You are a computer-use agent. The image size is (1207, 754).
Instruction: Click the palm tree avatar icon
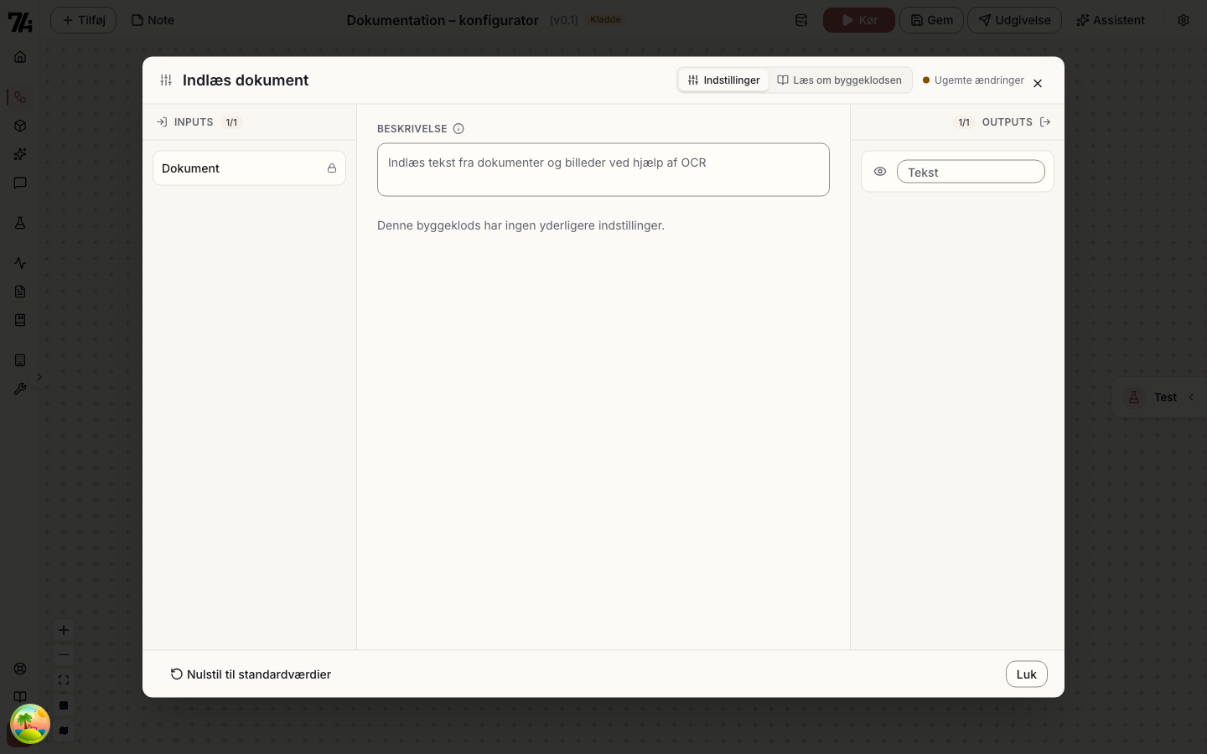30,724
